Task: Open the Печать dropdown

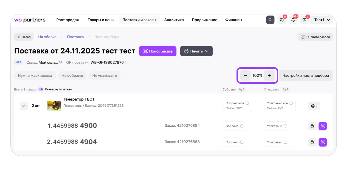Action: (196, 51)
